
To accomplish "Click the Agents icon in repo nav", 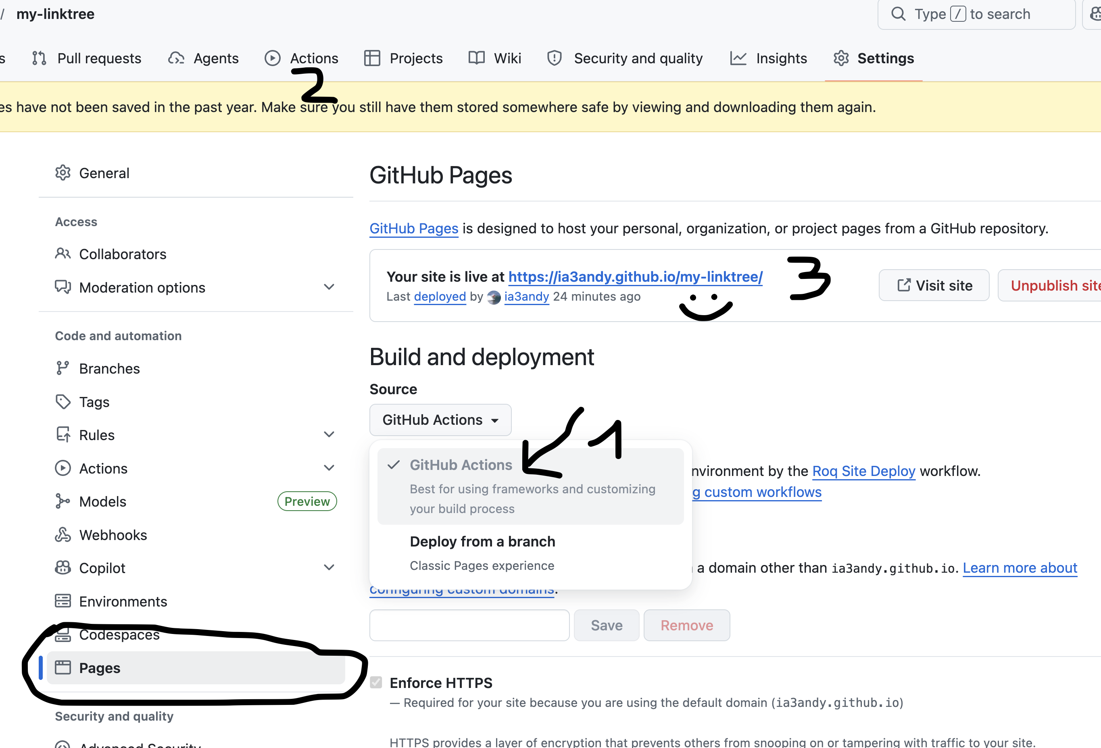I will tap(176, 58).
